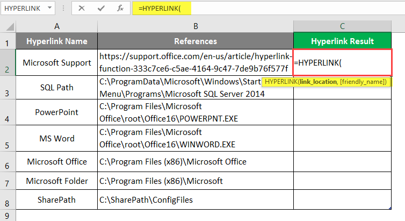Viewport: 405px width, 221px height.
Task: Select all cells with corner triangle
Action: pos(10,27)
